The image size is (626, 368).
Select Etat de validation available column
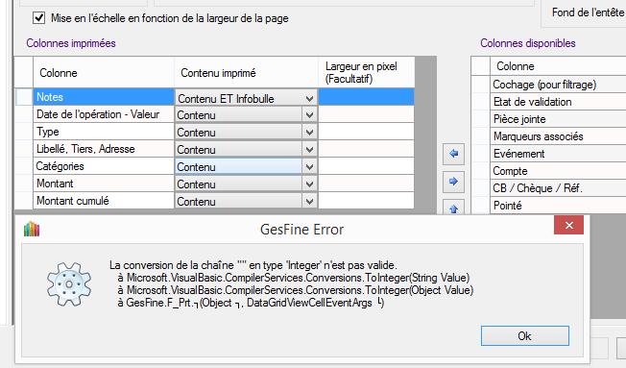click(x=558, y=102)
